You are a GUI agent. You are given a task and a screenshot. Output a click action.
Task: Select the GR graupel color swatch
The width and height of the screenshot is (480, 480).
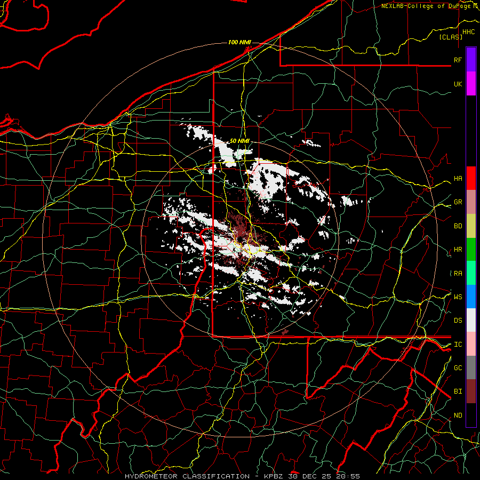click(471, 202)
